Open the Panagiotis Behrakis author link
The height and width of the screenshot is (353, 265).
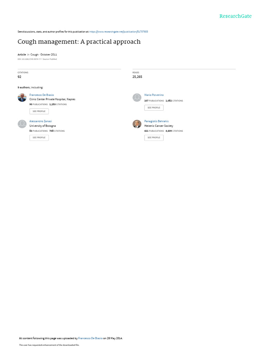[x=156, y=121]
